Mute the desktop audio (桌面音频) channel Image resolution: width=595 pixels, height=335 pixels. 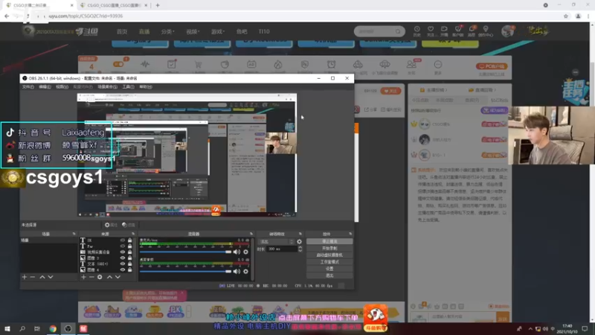[x=237, y=271]
